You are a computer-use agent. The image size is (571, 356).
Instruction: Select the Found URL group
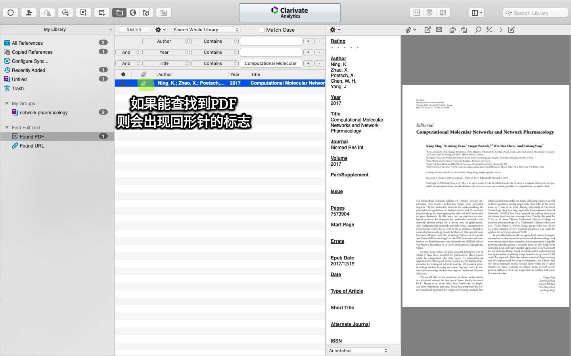click(x=57, y=146)
